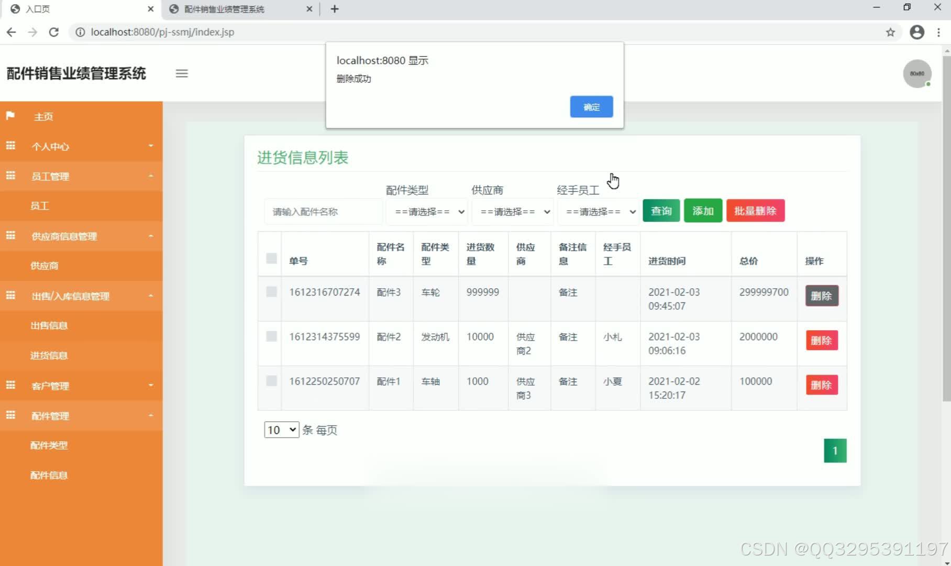951x566 pixels.
Task: Delete the 配件3 row with 删除
Action: click(821, 296)
